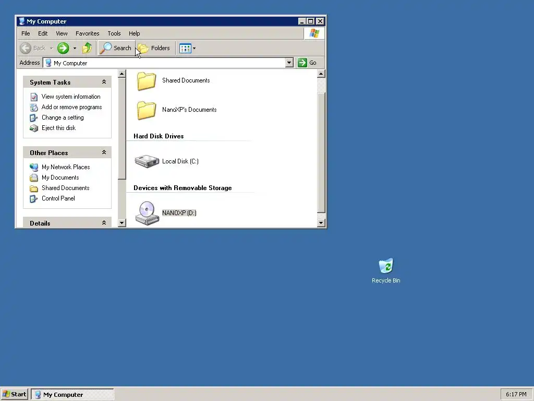Click Add or remove programs link
This screenshot has height=401, width=534.
(x=71, y=107)
